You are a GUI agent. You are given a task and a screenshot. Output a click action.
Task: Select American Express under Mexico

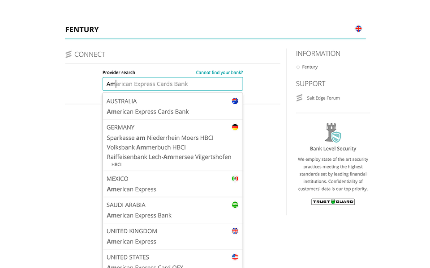131,189
